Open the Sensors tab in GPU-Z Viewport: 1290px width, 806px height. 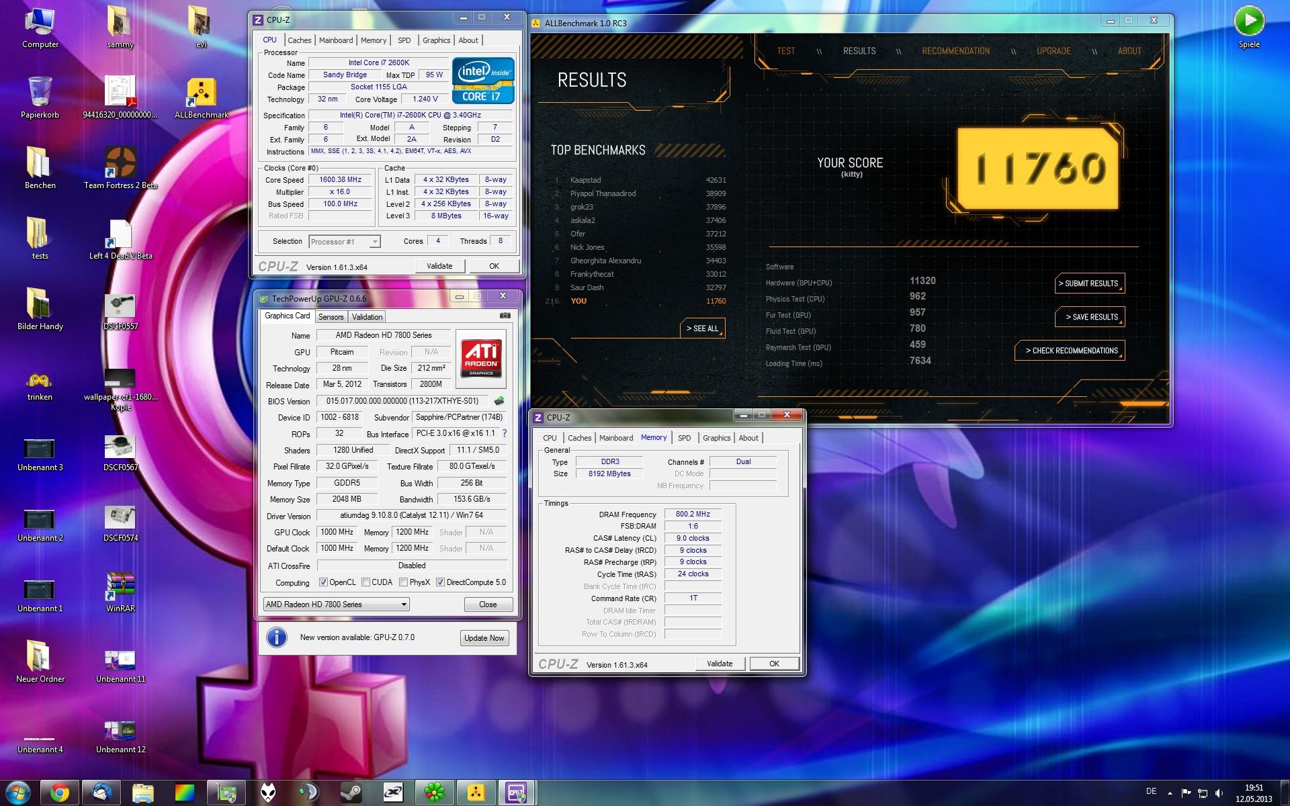[331, 317]
